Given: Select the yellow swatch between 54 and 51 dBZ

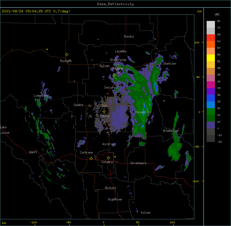Looking at the screenshot, I should (211, 58).
